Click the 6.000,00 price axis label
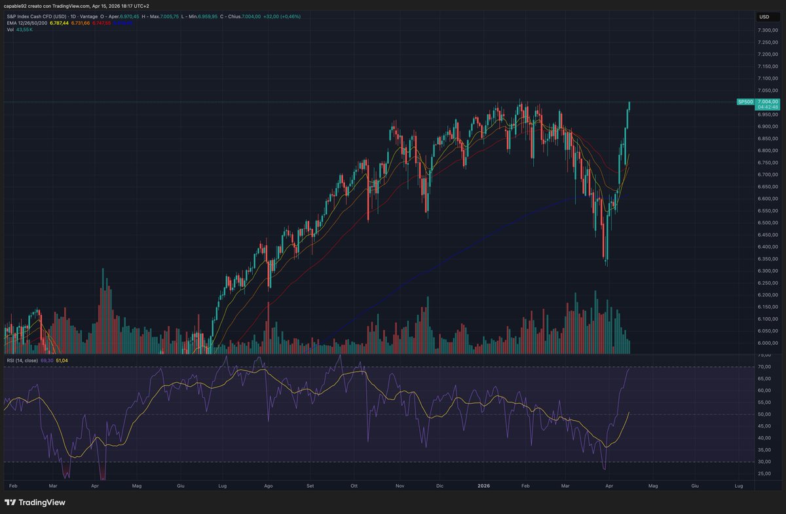The height and width of the screenshot is (514, 786). coord(767,343)
